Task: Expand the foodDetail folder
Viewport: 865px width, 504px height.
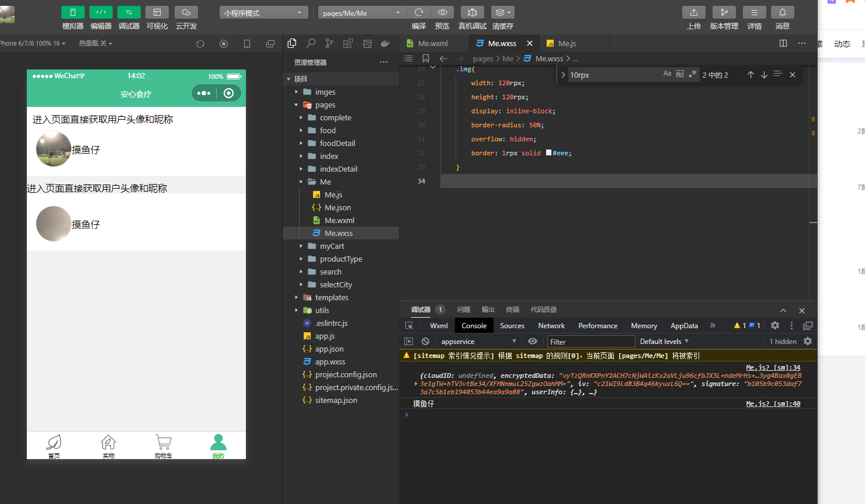Action: click(337, 143)
